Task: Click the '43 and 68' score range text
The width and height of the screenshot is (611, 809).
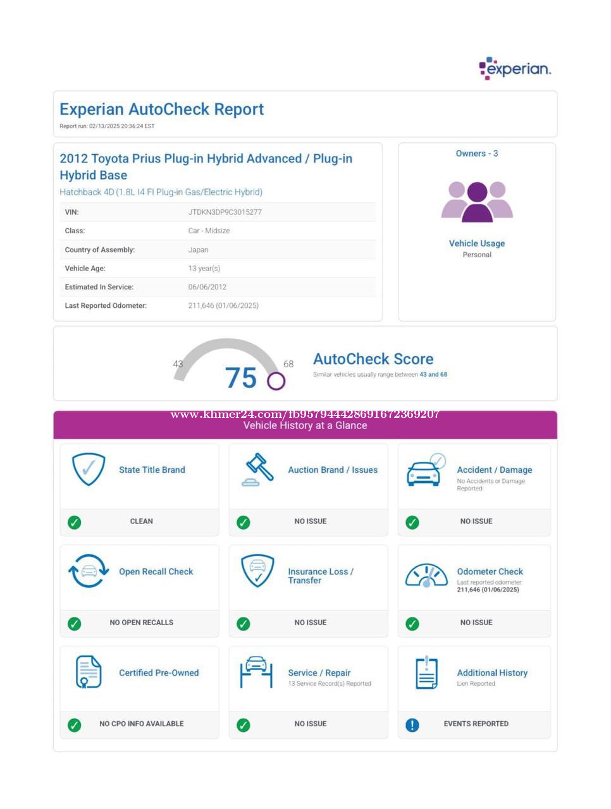Action: [433, 375]
